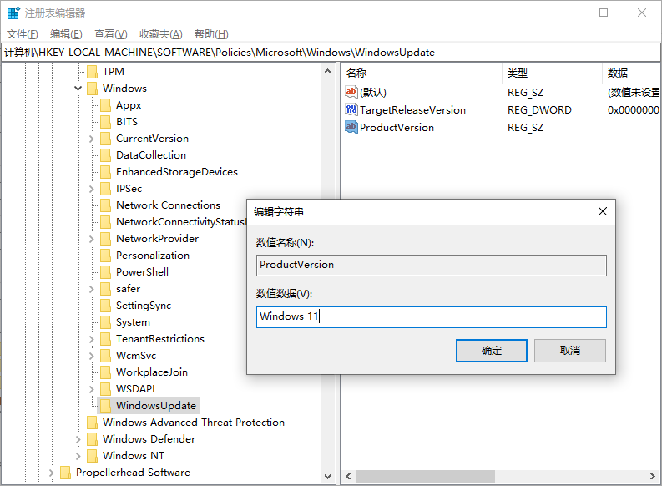Click the 数值数据 input field
The width and height of the screenshot is (662, 486).
[x=432, y=317]
